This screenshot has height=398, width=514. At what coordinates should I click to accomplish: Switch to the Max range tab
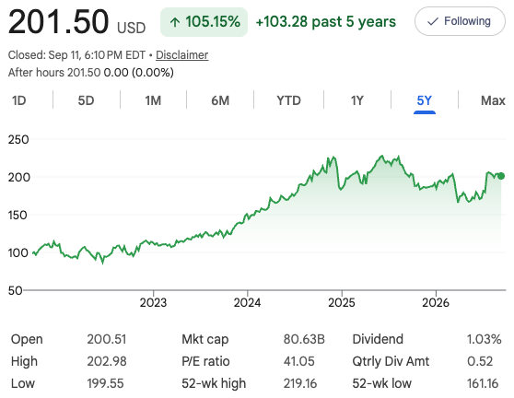[493, 100]
